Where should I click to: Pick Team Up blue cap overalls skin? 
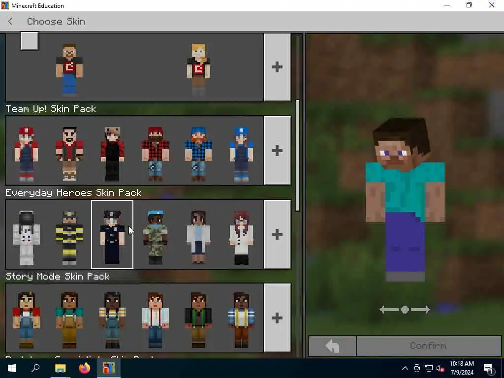(241, 154)
